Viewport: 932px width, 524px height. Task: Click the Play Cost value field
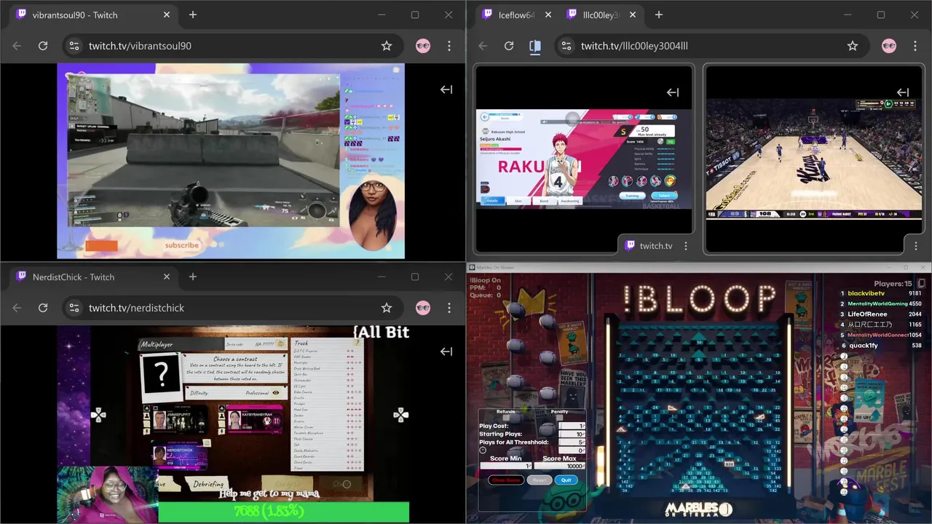pos(572,426)
